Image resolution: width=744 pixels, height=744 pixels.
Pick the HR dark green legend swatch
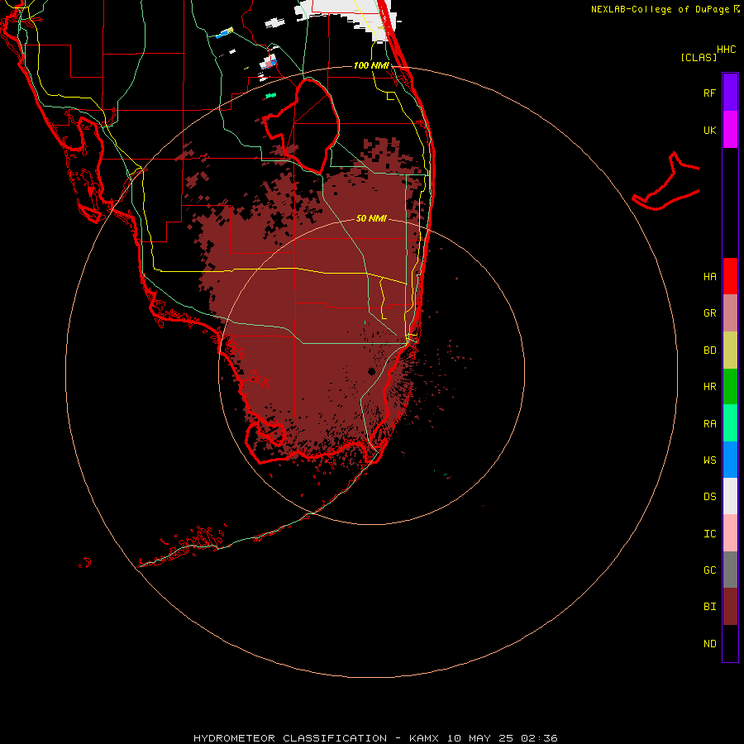(730, 387)
